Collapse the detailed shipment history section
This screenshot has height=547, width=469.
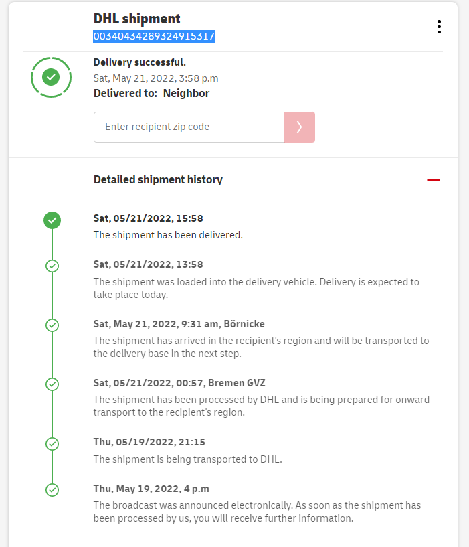[x=434, y=179]
